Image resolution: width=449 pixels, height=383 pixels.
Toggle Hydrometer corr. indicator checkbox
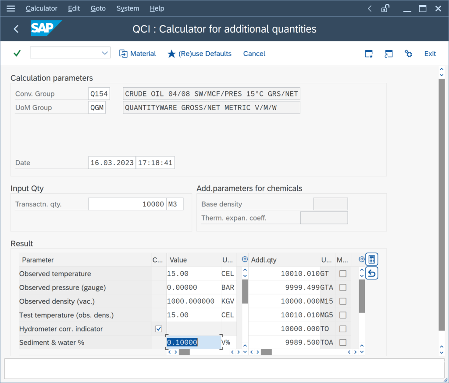pyautogui.click(x=159, y=329)
